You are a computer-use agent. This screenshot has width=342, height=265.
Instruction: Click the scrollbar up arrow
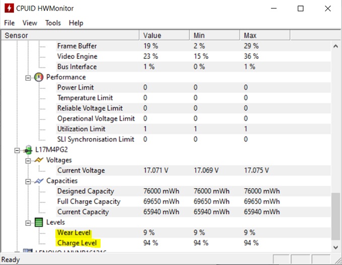coord(335,46)
